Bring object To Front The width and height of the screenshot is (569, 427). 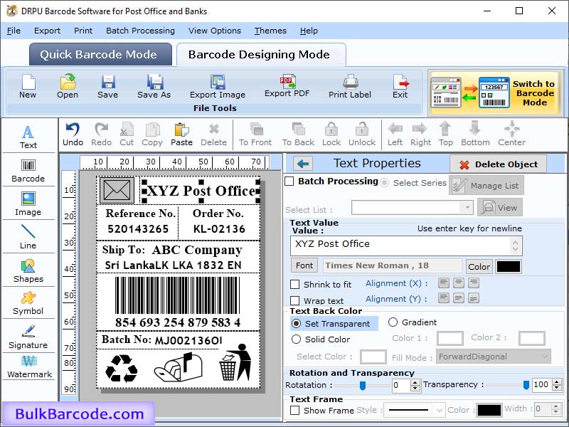[255, 135]
